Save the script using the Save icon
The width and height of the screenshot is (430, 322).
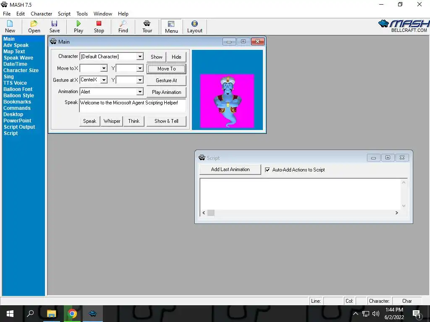point(55,26)
